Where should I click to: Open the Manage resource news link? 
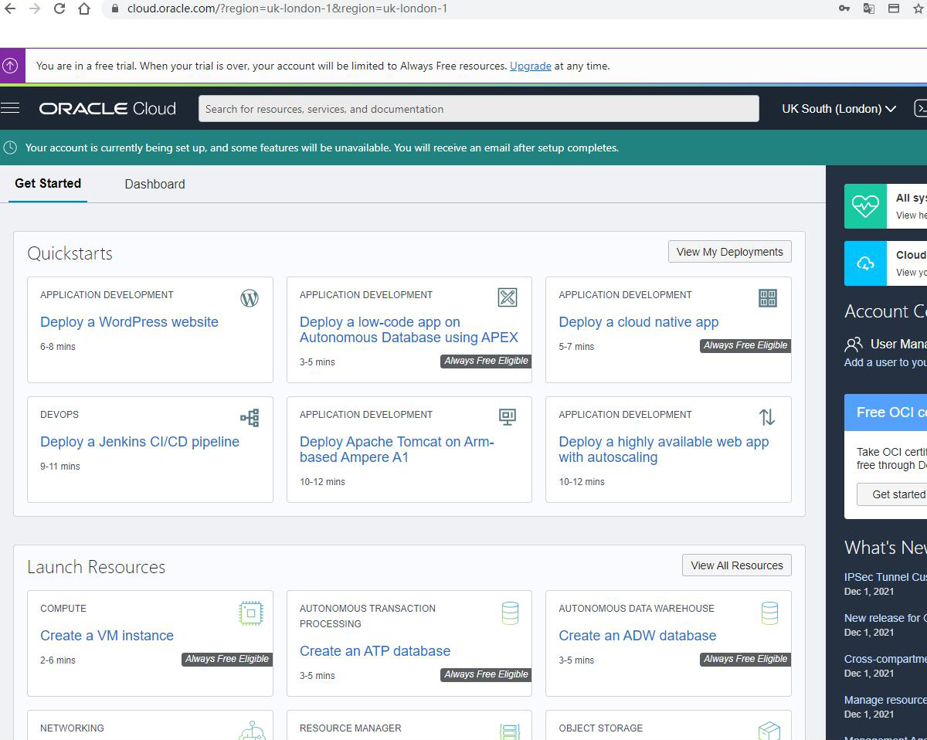(x=885, y=700)
